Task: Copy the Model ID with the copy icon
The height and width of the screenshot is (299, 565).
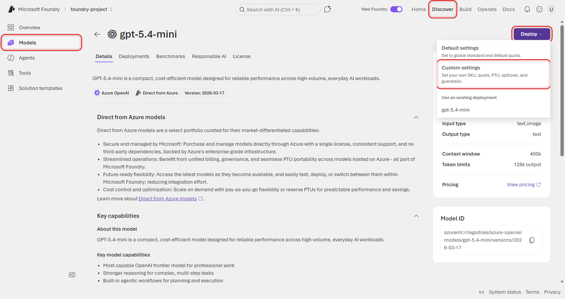Action: coord(532,240)
